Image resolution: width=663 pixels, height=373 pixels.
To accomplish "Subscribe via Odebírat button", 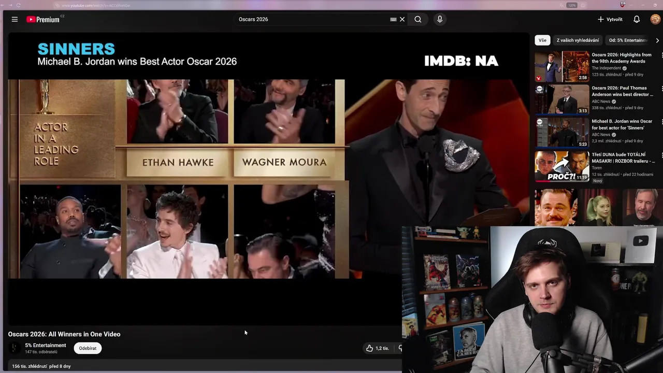I will click(x=88, y=348).
